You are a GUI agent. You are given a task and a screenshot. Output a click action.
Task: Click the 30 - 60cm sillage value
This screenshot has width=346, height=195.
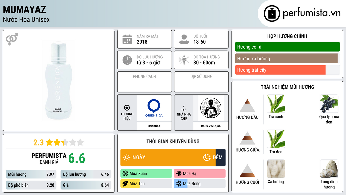[204, 63]
